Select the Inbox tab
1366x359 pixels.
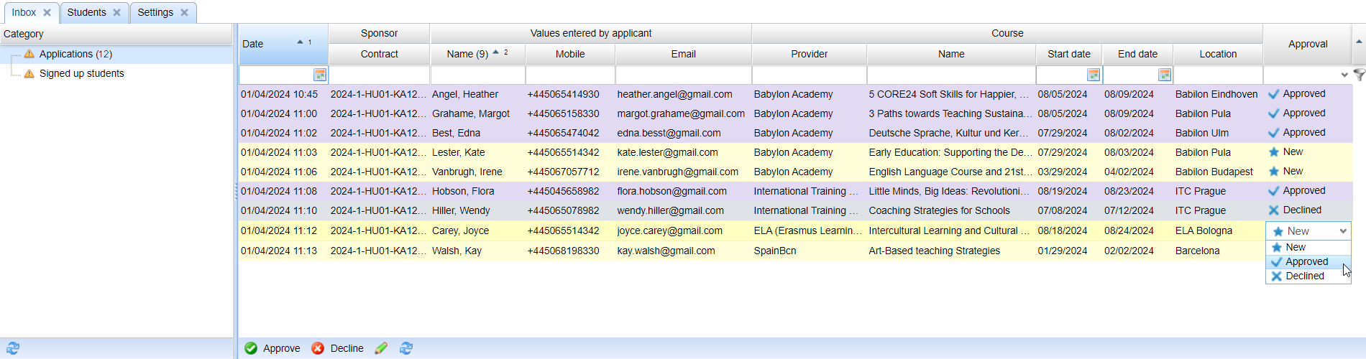(24, 12)
